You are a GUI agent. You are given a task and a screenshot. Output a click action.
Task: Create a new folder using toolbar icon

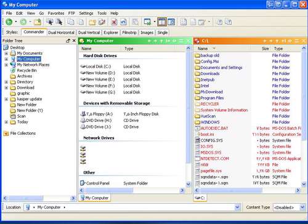click(92, 22)
